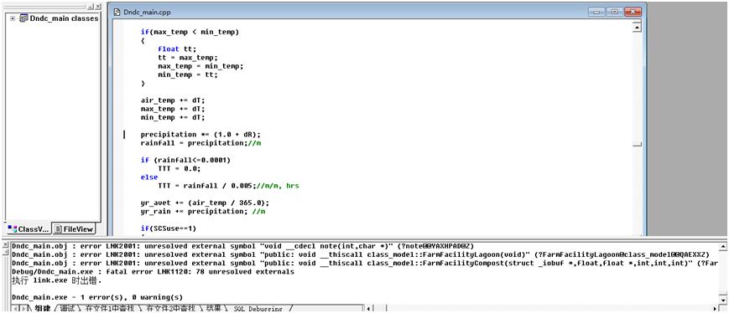Select the 结果 output tab

coord(215,309)
